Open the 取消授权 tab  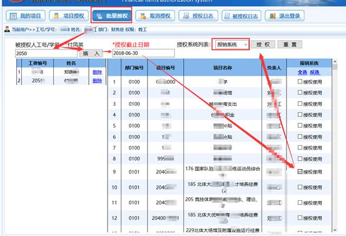tap(155, 16)
